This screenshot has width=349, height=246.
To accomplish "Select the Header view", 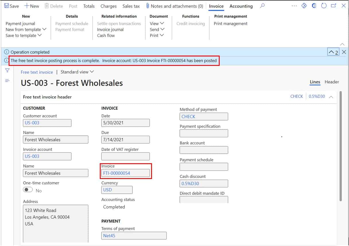I will point(332,82).
